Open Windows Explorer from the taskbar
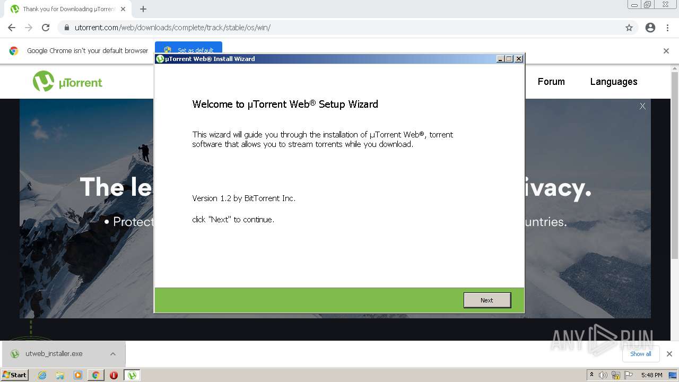The image size is (679, 382). click(60, 375)
